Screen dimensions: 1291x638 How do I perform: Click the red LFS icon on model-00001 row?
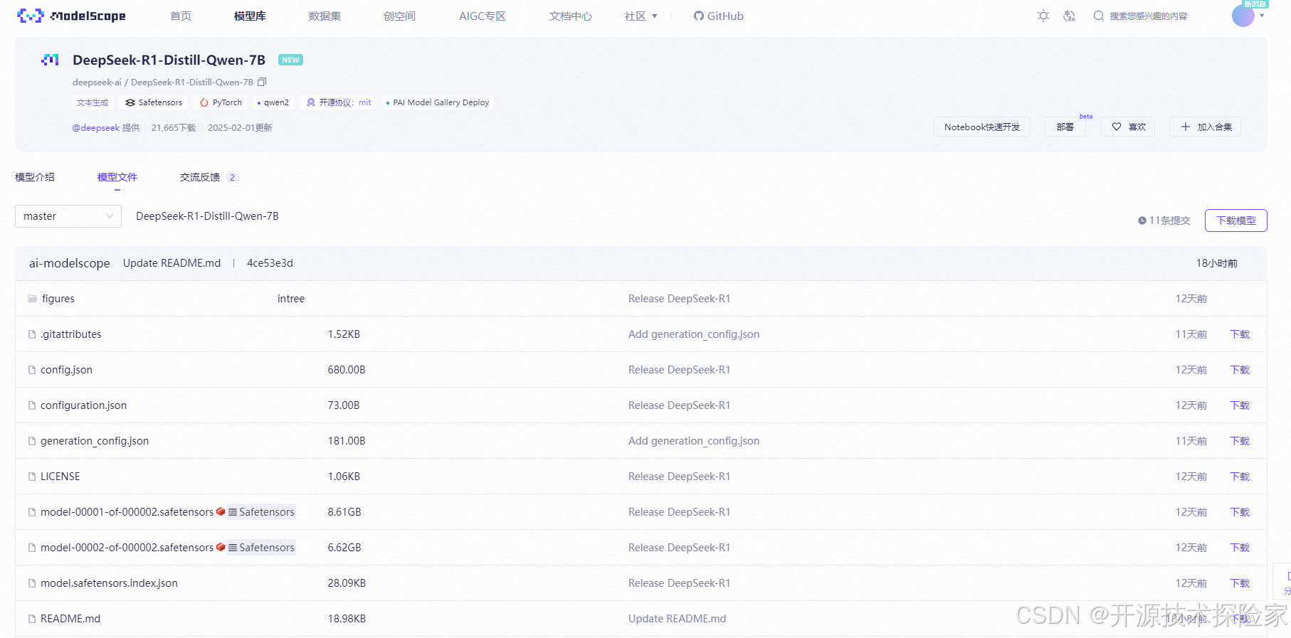click(221, 511)
